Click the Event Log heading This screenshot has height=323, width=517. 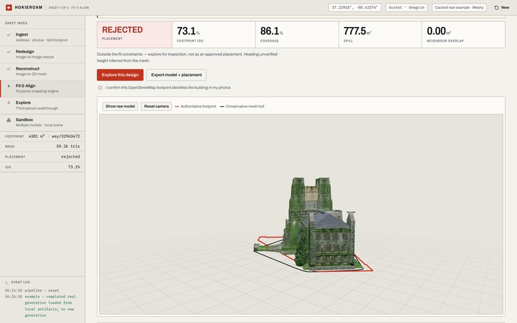(x=21, y=283)
